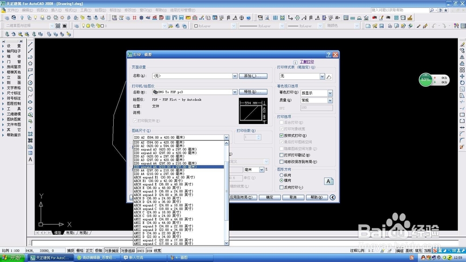This screenshot has height=262, width=466.
Task: Open the printer 名称 DWG To PDF dropdown
Action: (x=235, y=92)
